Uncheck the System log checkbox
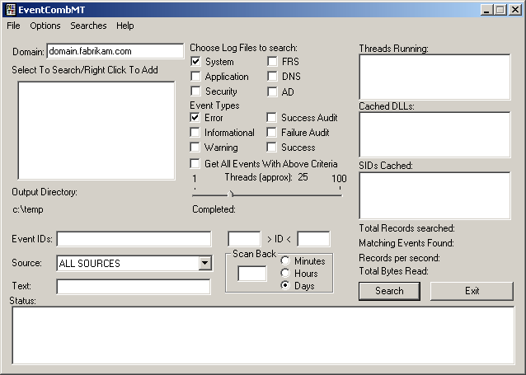The width and height of the screenshot is (526, 375). pyautogui.click(x=196, y=62)
